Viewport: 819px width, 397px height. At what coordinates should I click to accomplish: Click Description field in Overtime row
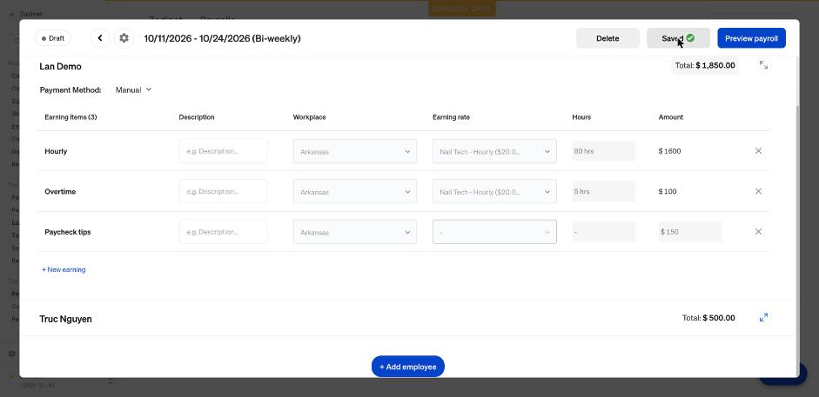pyautogui.click(x=223, y=191)
